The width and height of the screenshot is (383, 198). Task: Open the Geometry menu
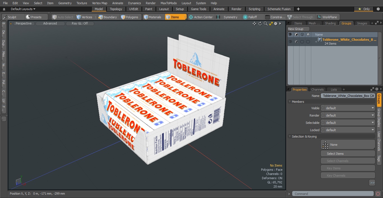click(x=65, y=3)
